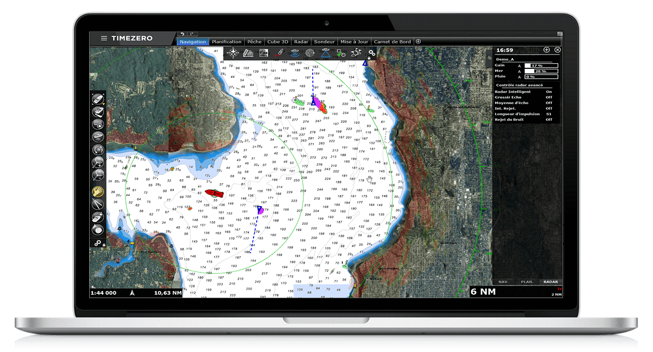Open Longueur d'impulsion S1 selector

coord(549,114)
